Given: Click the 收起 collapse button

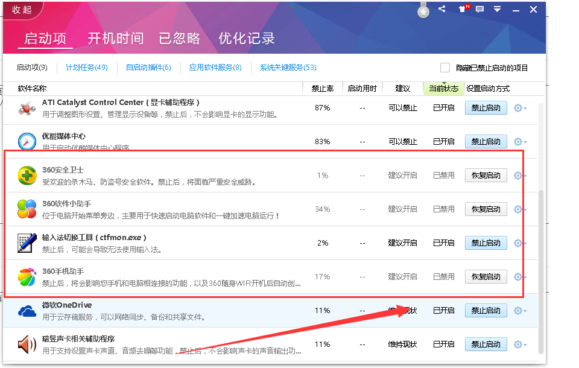Looking at the screenshot, I should [x=22, y=10].
